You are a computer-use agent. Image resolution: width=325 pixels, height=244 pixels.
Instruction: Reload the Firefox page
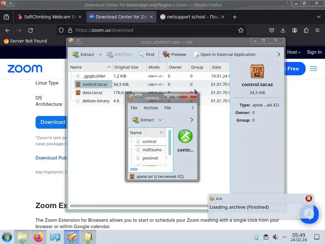pyautogui.click(x=30, y=30)
